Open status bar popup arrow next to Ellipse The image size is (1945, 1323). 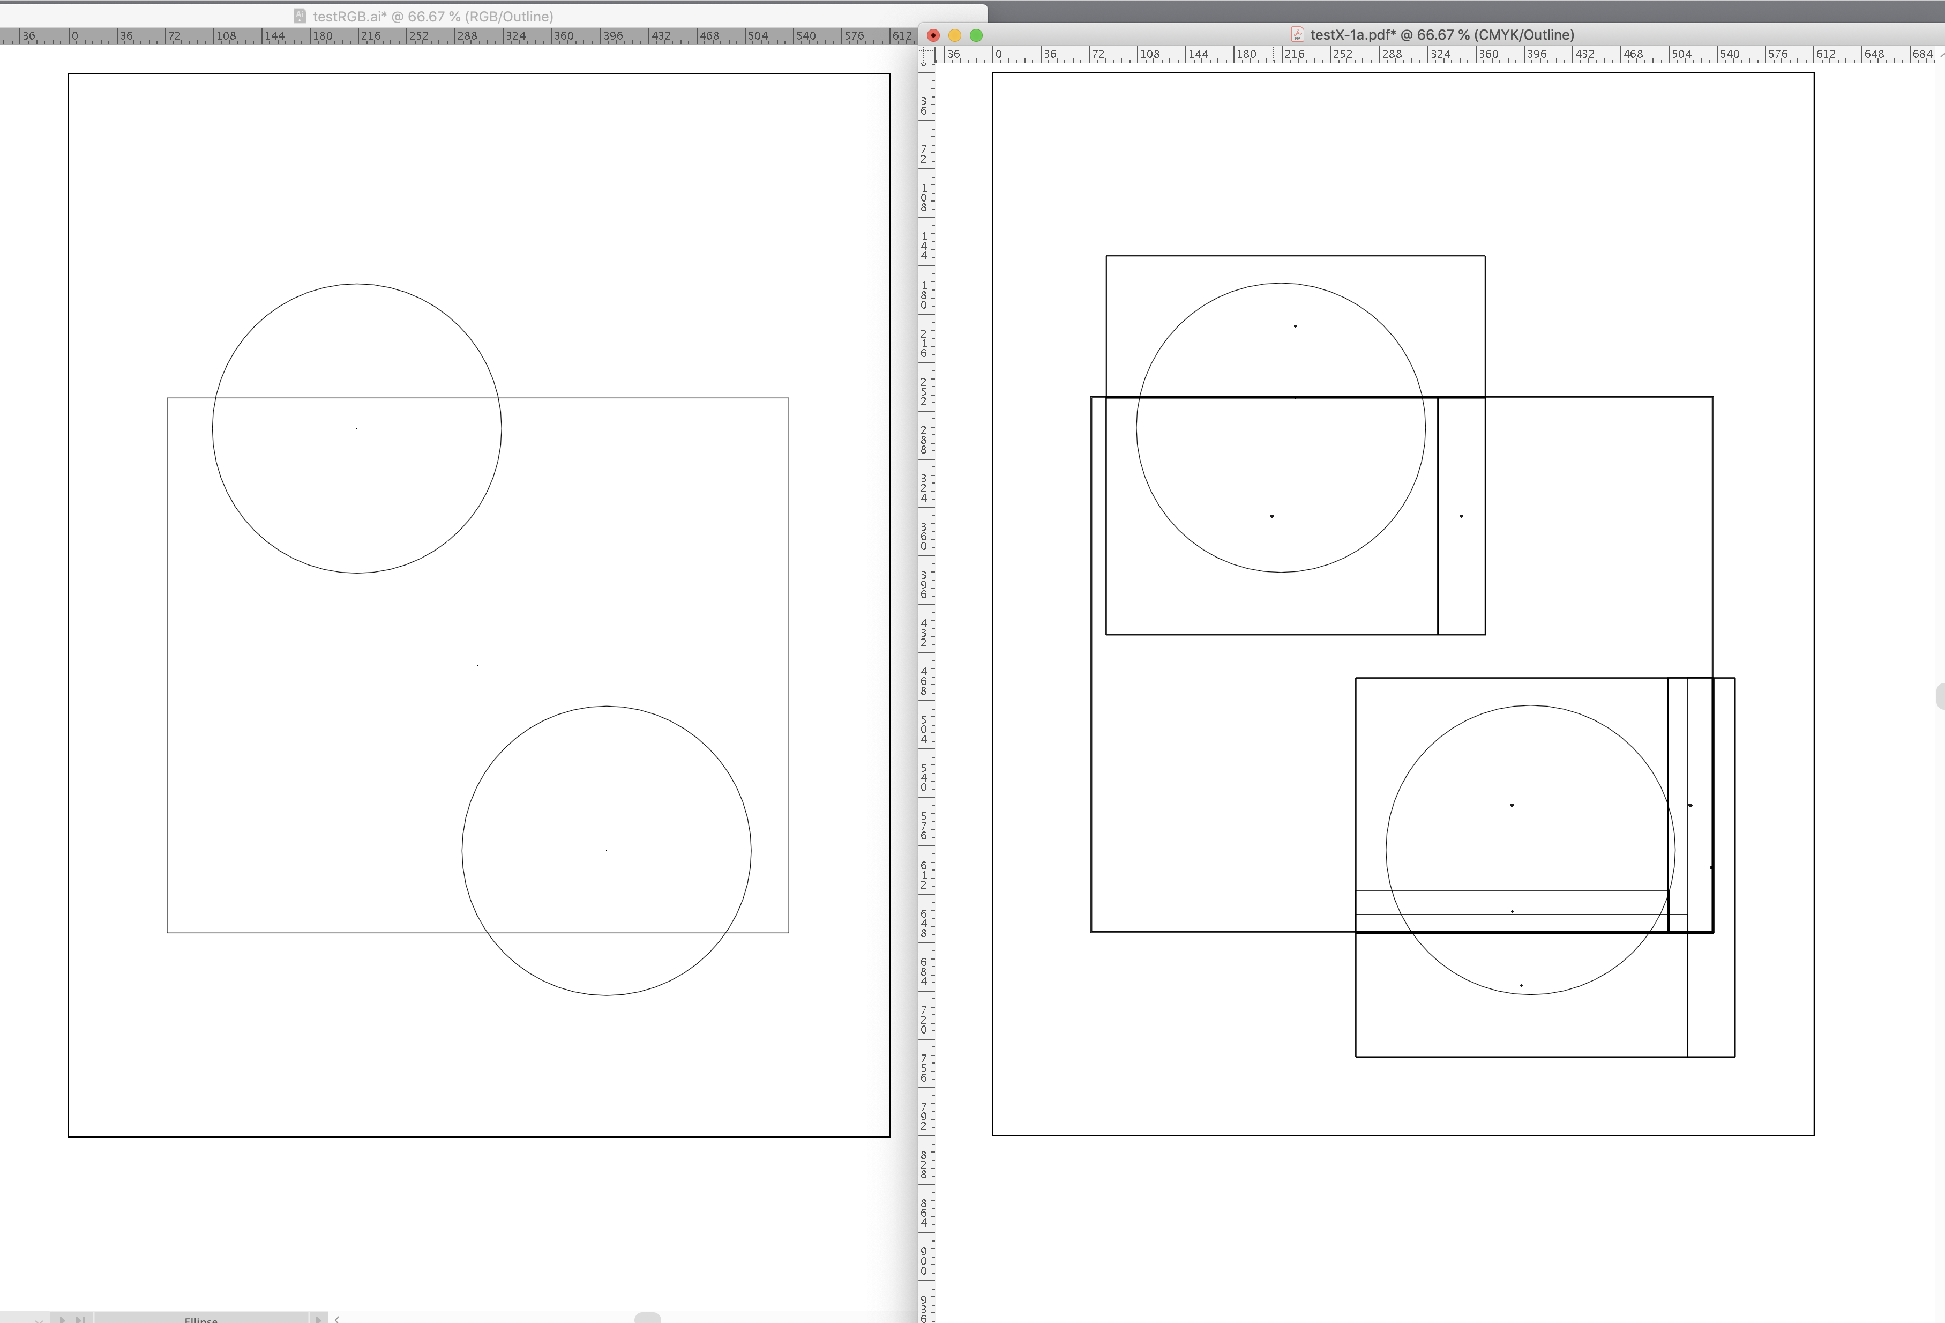click(x=318, y=1320)
